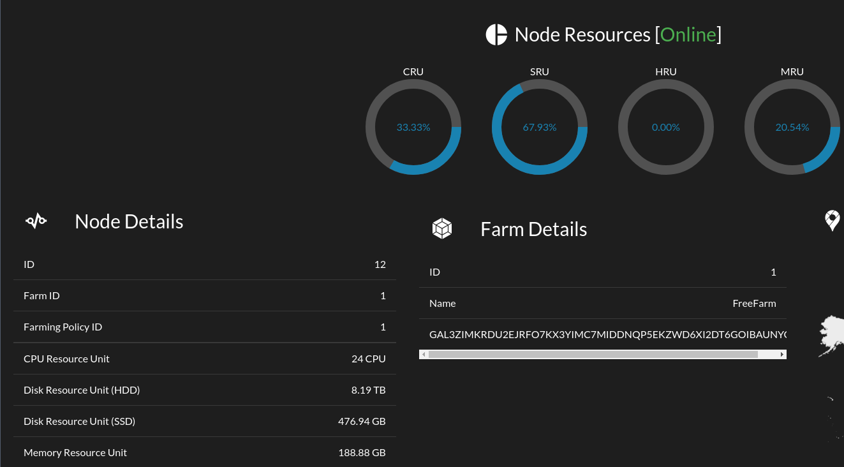Screen dimensions: 844x467
Task: Select the farm address starting with "GAL3ZIMKRDU2"
Action: (608, 334)
